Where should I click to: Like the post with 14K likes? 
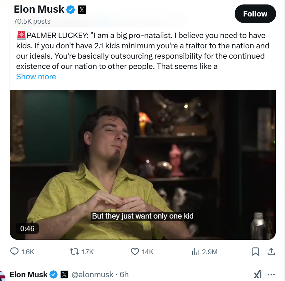coord(135,252)
